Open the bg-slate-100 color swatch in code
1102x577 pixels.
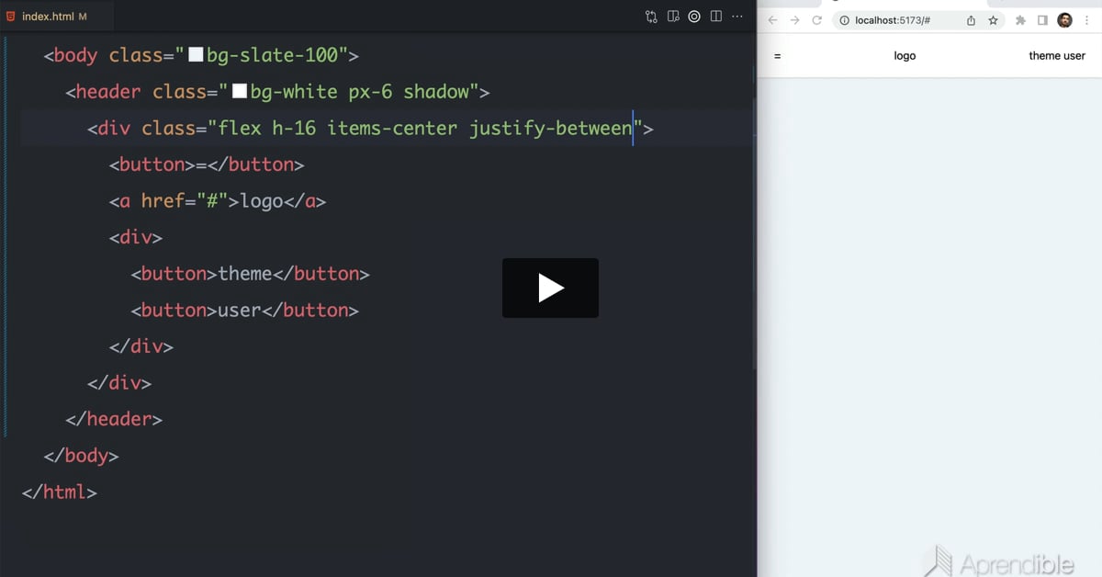[x=196, y=55]
